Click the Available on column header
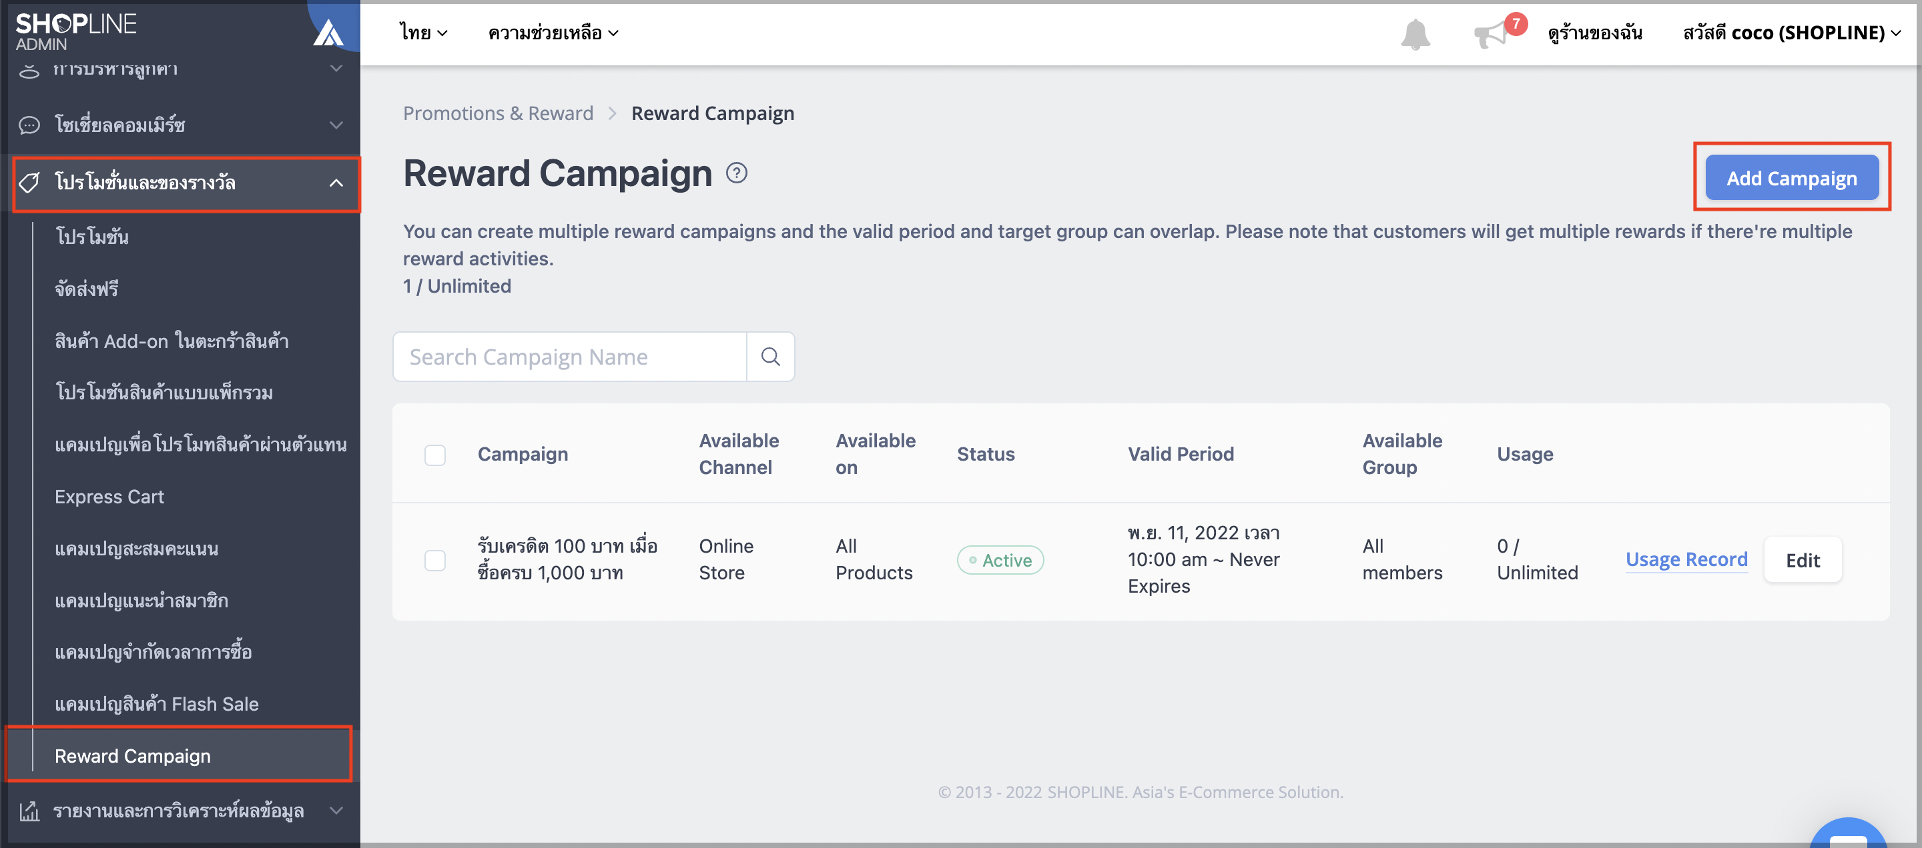The image size is (1922, 848). pyautogui.click(x=875, y=454)
